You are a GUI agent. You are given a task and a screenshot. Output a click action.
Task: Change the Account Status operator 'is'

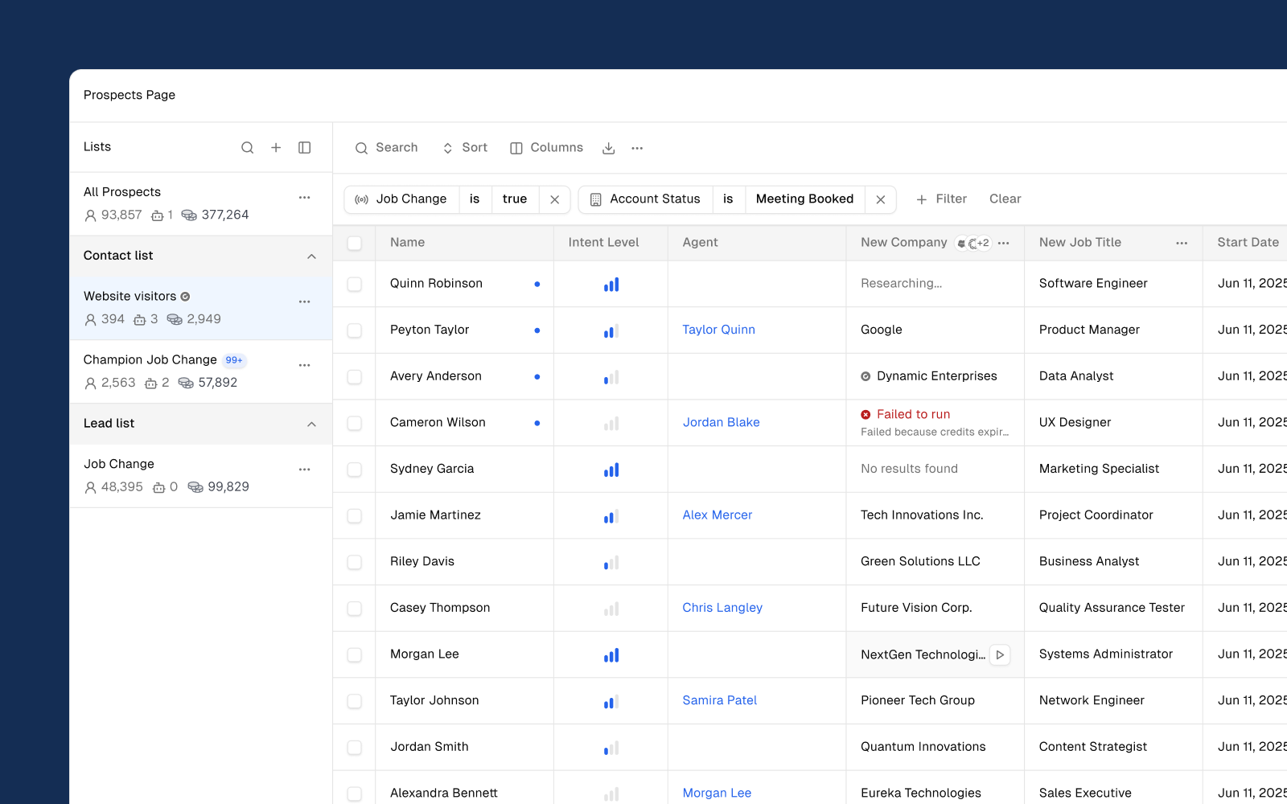coord(728,199)
